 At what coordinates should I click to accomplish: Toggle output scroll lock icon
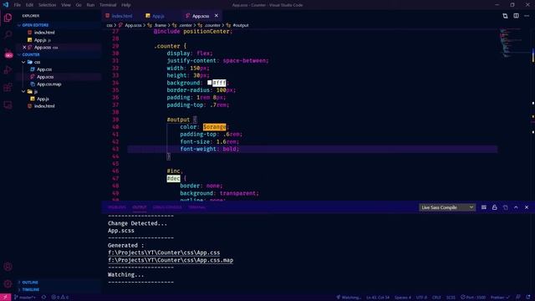point(494,207)
